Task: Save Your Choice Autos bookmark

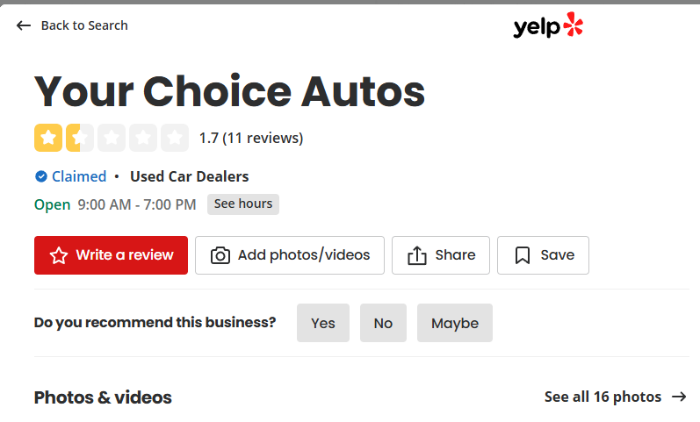Action: 543,255
